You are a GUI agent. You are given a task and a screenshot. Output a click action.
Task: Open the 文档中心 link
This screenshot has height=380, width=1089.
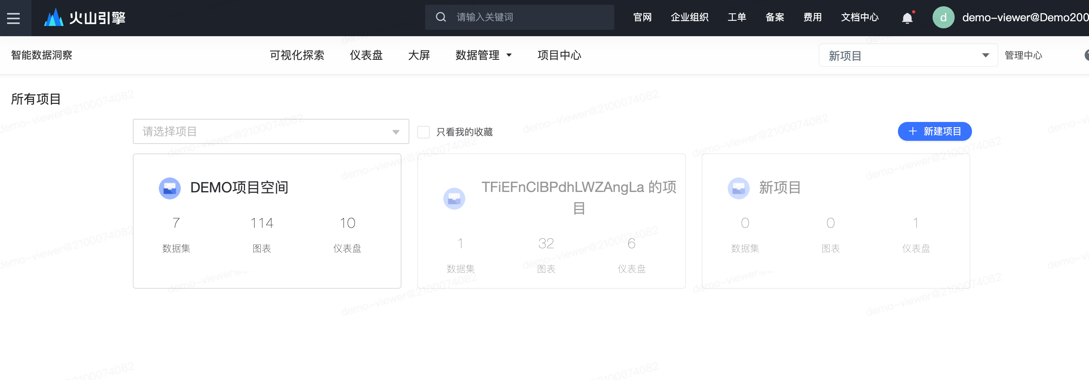tap(859, 17)
